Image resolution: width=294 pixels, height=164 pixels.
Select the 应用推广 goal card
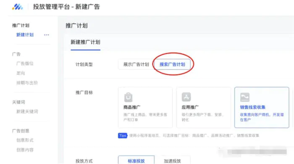[203, 108]
